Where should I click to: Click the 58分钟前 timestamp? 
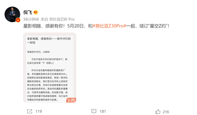[31, 19]
